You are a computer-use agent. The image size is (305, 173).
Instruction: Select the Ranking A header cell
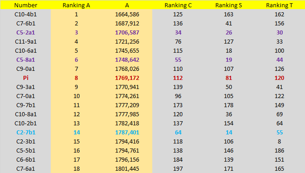point(76,5)
